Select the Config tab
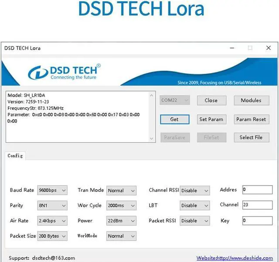Image resolution: width=279 pixels, height=262 pixels. [x=15, y=156]
